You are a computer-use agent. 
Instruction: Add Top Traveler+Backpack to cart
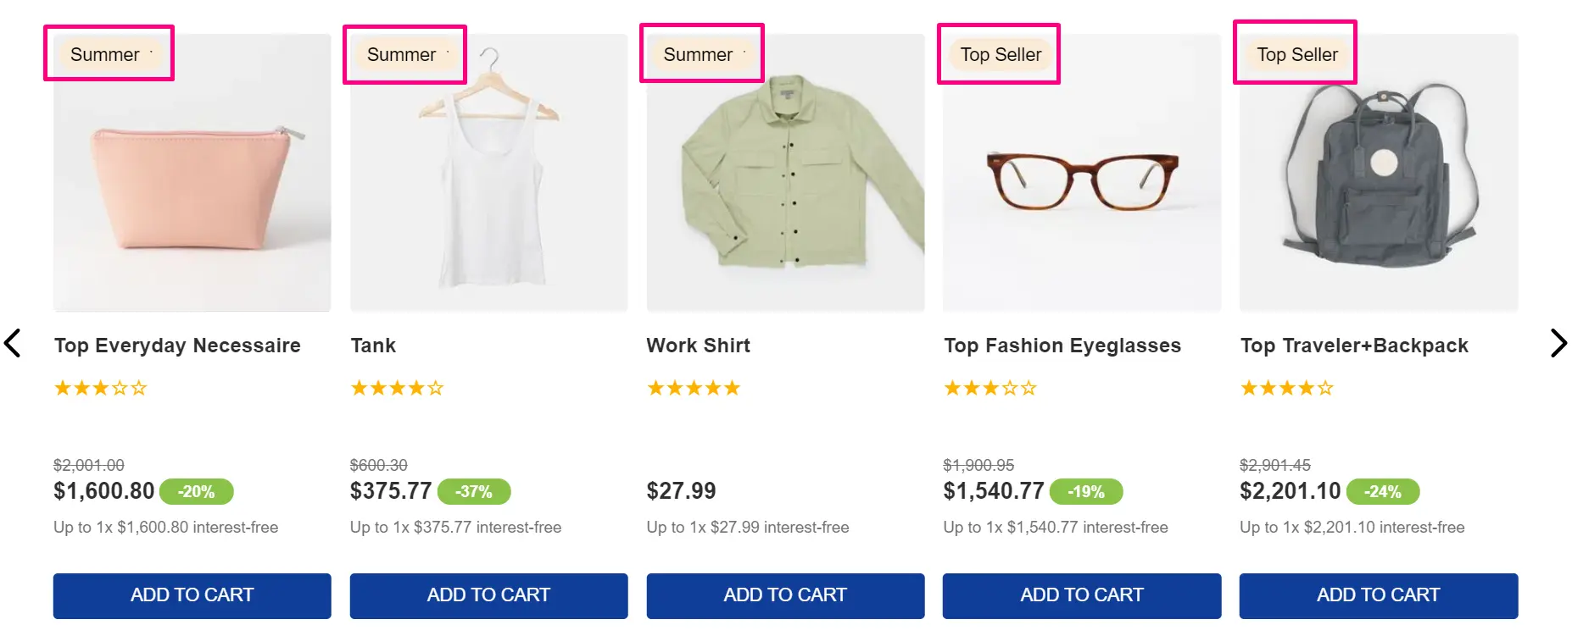1378,595
